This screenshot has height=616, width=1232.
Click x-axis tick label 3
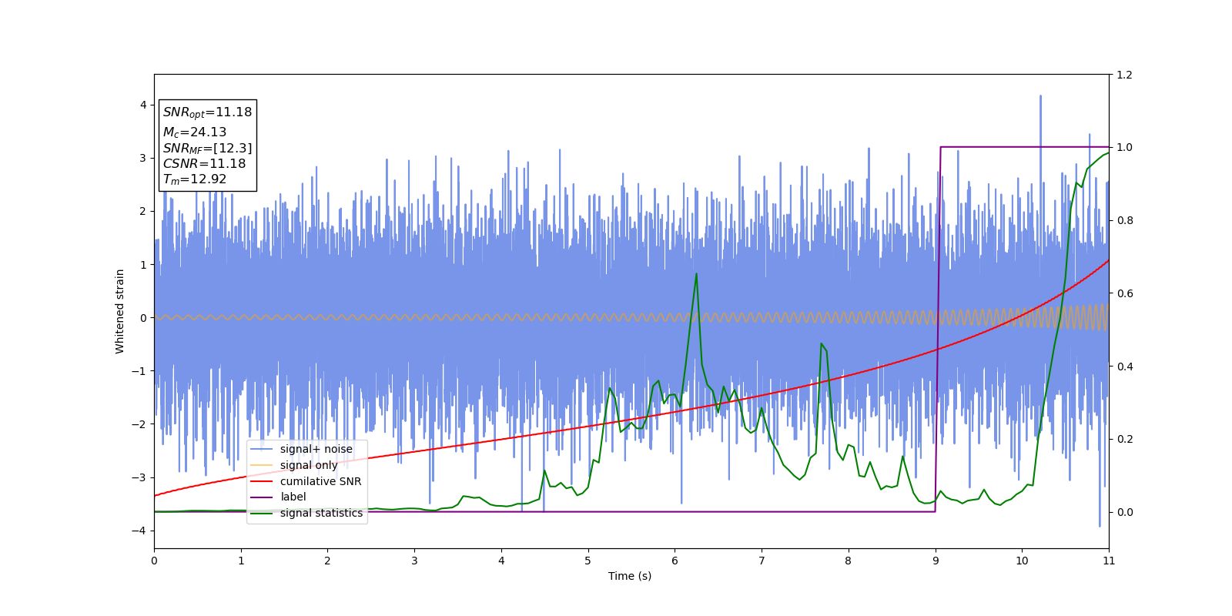[x=414, y=561]
